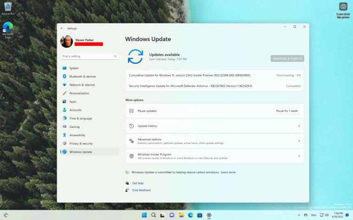Click the Cumulative Update KB5014105 row
The height and width of the screenshot is (220, 353).
(215, 75)
